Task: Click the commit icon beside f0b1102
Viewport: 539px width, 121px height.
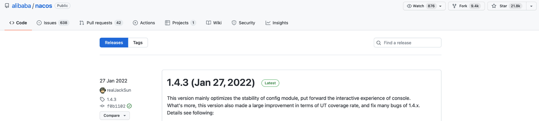Action: coord(102,106)
